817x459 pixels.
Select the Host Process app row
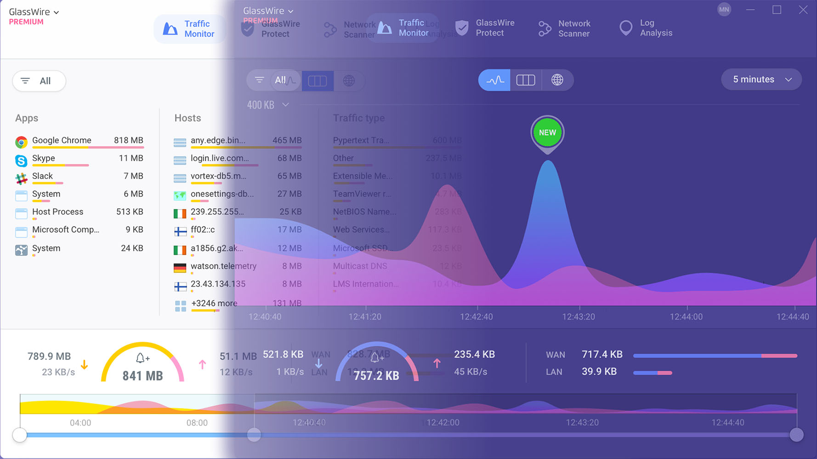pos(79,213)
